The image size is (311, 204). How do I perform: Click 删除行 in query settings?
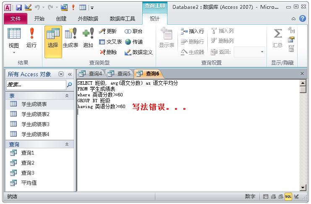click(x=192, y=42)
